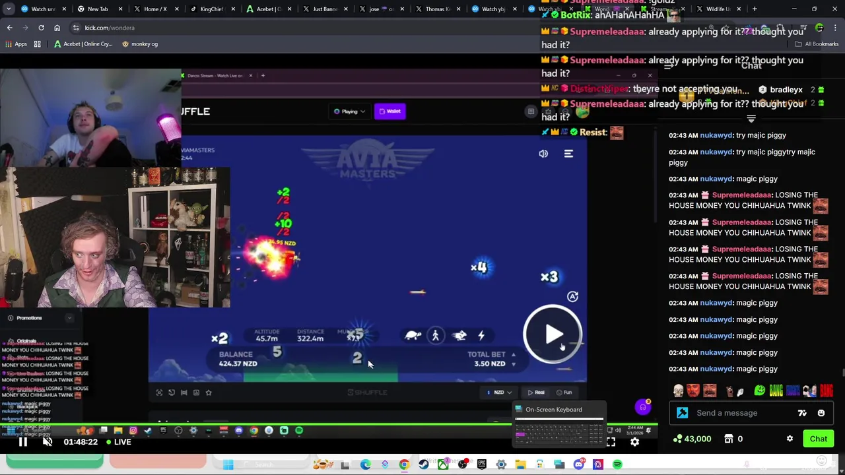Toggle theater mode icon below game

pyautogui.click(x=184, y=393)
